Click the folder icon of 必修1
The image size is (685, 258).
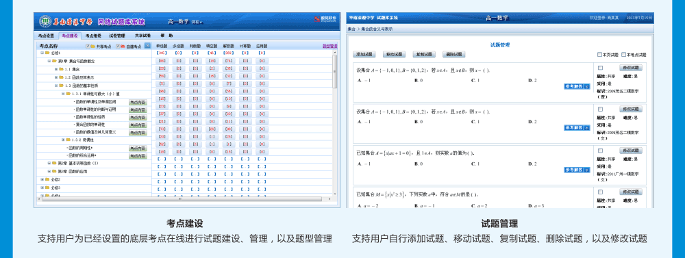coord(48,53)
